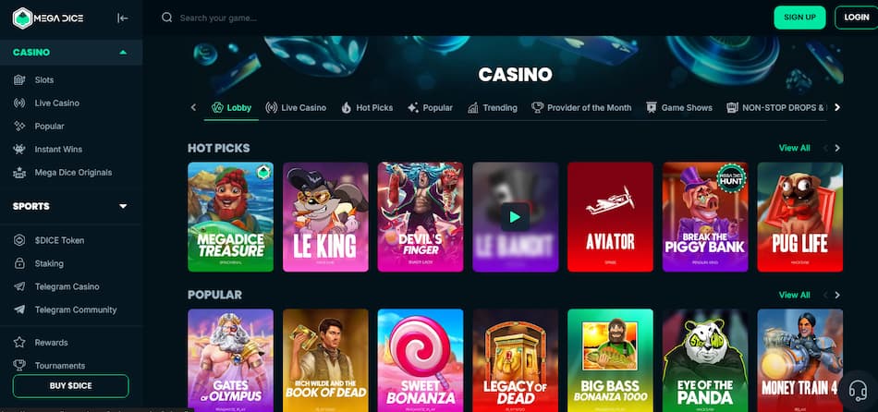Show next Hot Picks games
The image size is (878, 412).
click(837, 149)
